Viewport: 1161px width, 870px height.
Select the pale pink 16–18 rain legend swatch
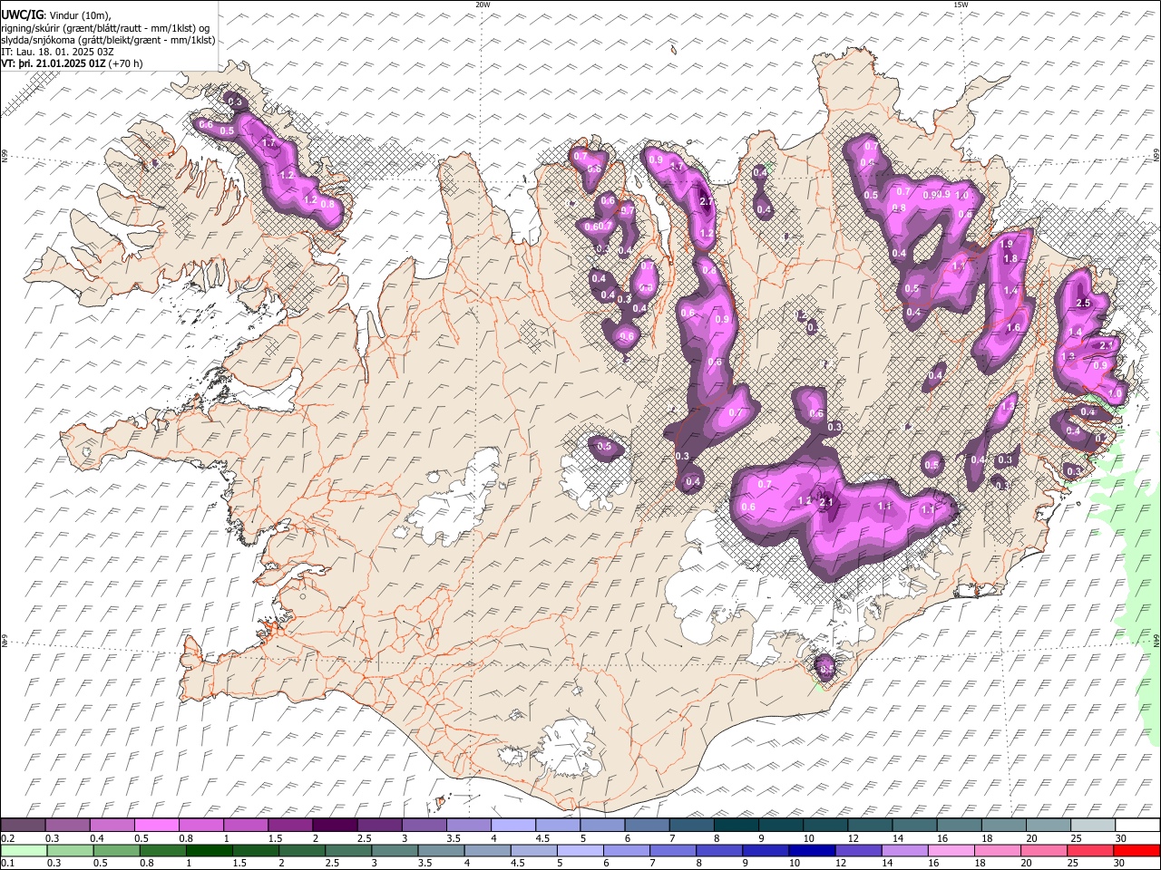point(951,851)
